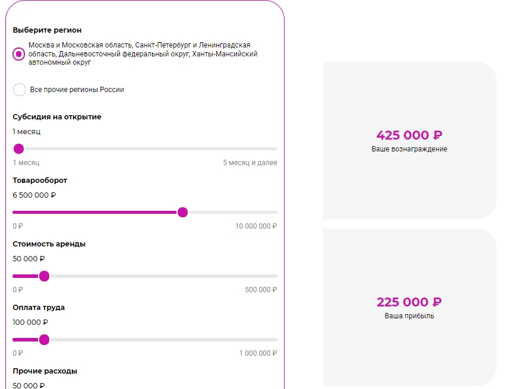Screen dimensions: 505x389
Task: Click the 225 000 ₽ profit amount
Action: 409,302
